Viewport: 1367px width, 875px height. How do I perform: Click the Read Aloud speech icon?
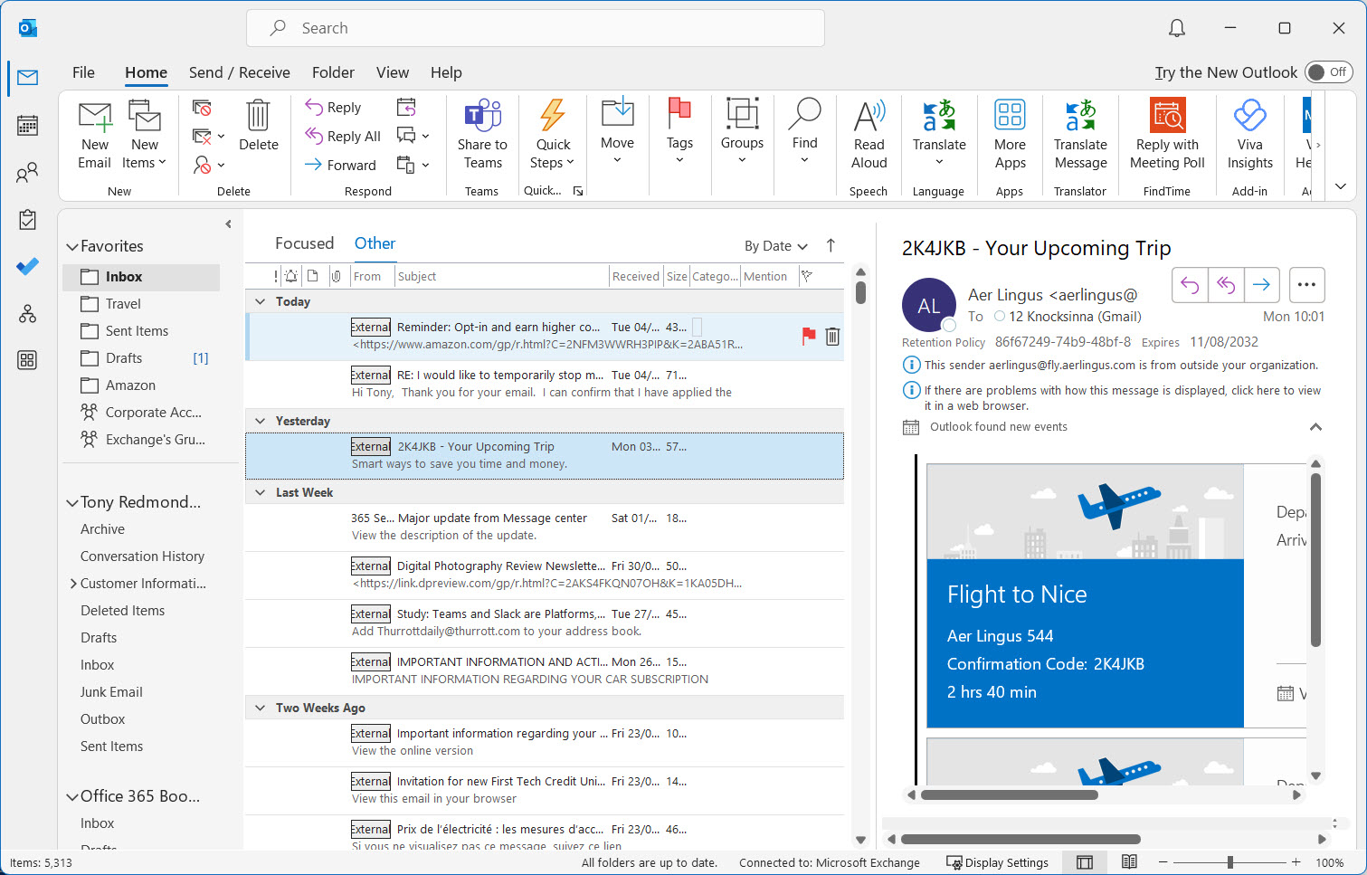869,116
